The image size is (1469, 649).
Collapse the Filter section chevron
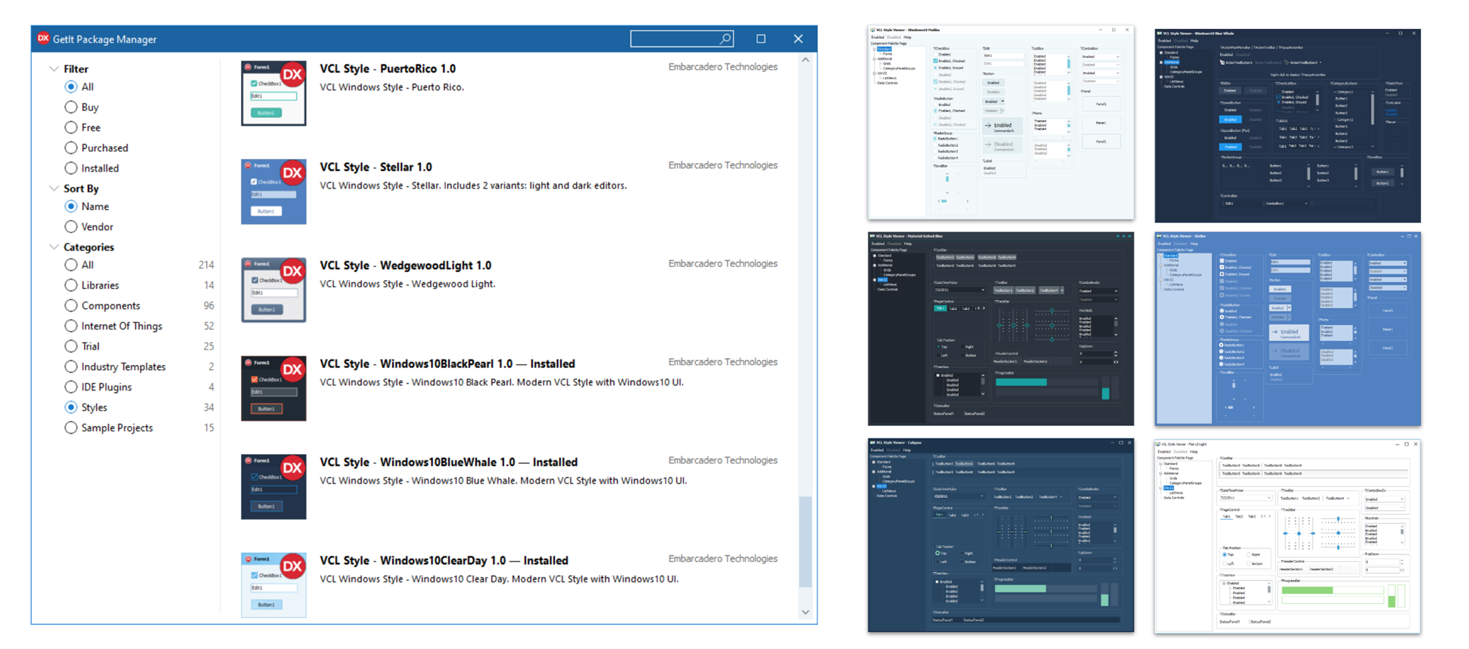pos(54,69)
